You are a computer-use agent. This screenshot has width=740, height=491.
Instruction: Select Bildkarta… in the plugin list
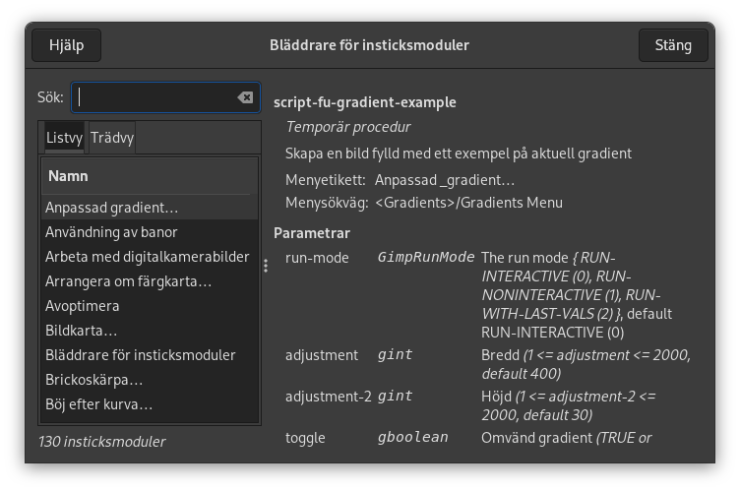81,331
